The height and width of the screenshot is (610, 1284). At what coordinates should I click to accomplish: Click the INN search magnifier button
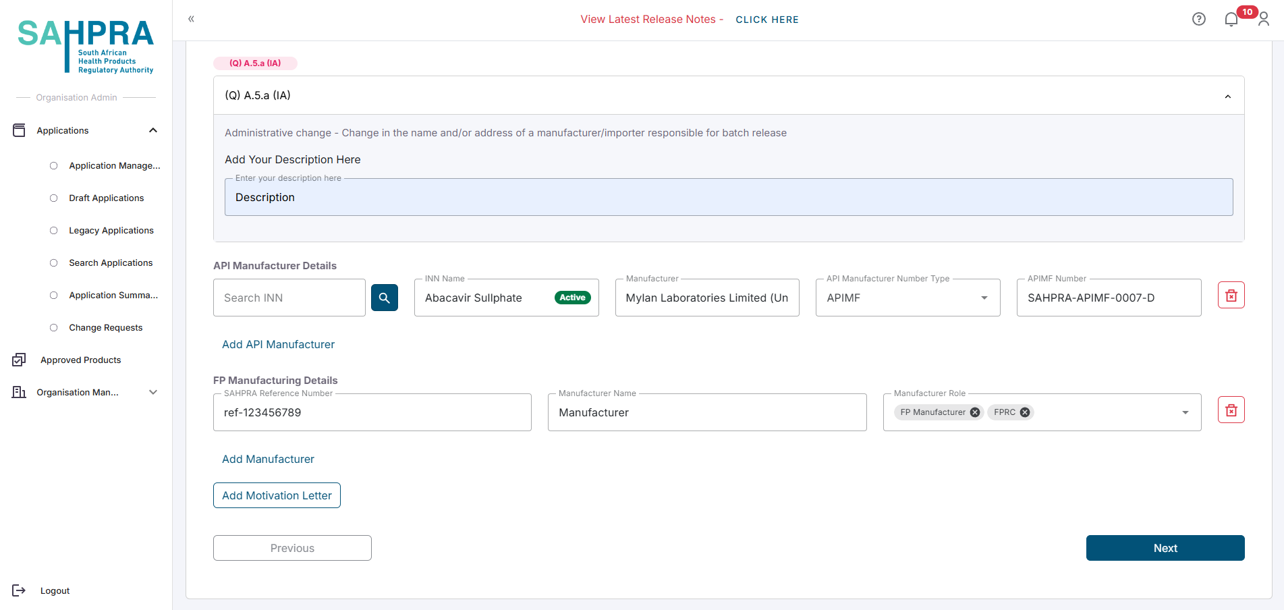coord(384,298)
